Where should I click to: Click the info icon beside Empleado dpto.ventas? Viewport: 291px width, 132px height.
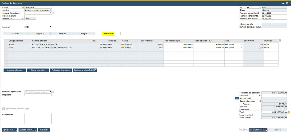[53, 92]
